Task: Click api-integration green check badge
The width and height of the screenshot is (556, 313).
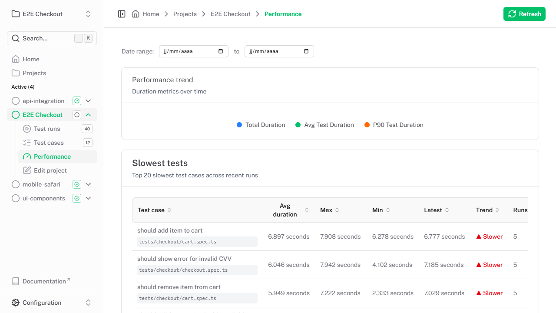Action: 77,101
